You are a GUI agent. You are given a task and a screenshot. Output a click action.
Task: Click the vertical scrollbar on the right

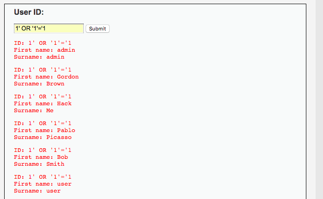[319, 99]
